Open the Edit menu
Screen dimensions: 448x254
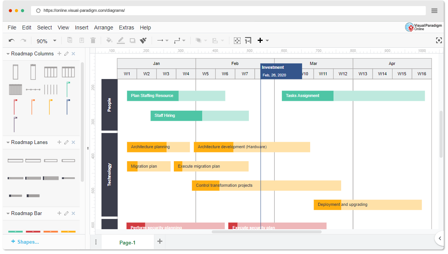point(26,28)
